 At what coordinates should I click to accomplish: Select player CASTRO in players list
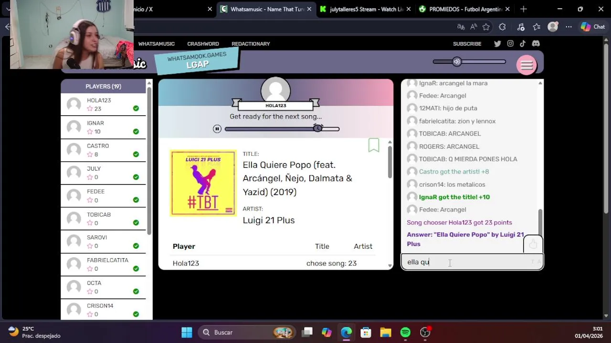point(103,150)
